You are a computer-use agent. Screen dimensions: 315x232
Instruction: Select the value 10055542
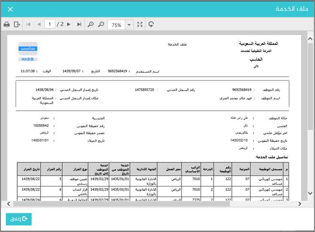(41, 126)
